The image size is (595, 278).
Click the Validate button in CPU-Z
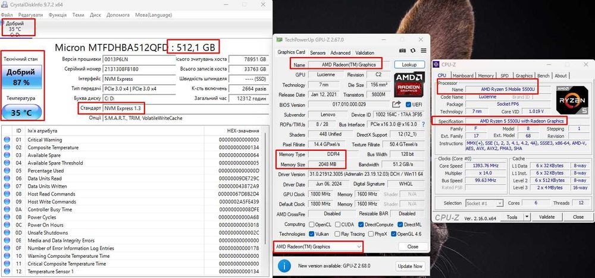547,217
